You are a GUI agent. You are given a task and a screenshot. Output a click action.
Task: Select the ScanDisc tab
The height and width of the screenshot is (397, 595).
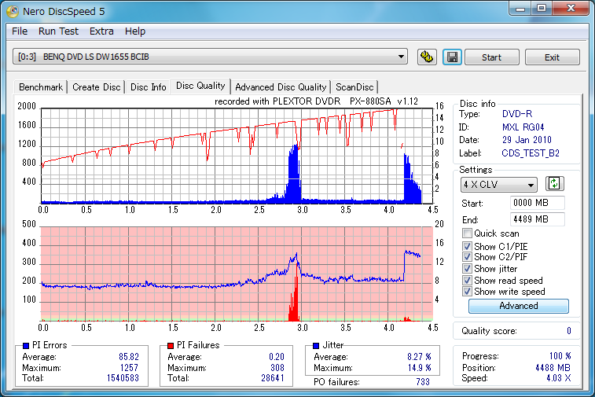(x=354, y=87)
